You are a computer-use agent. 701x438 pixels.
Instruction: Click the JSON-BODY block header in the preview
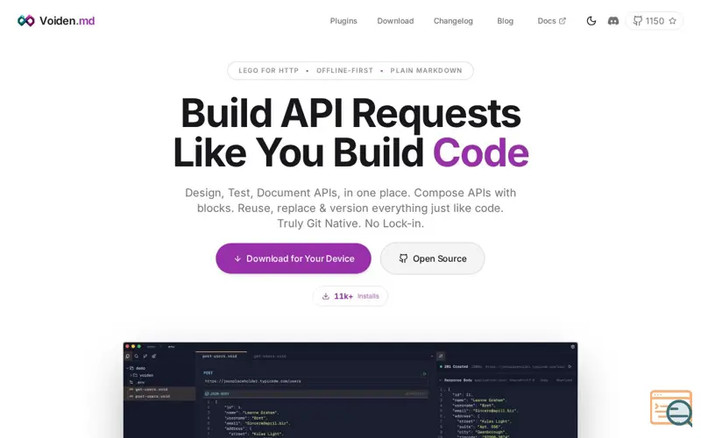315,393
